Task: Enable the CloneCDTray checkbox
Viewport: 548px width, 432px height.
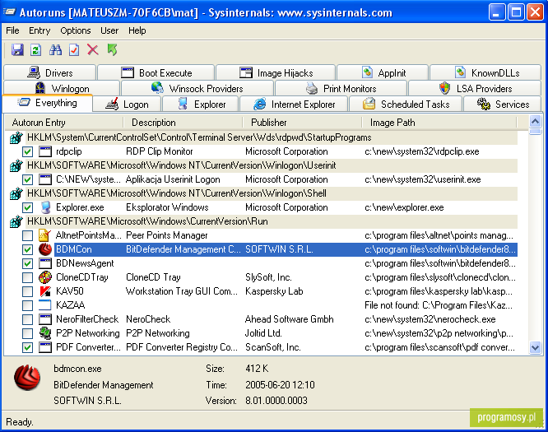Action: pos(27,277)
